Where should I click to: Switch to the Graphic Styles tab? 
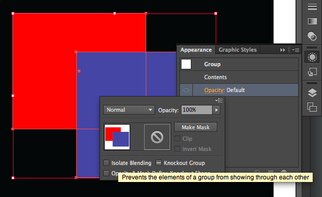(237, 50)
